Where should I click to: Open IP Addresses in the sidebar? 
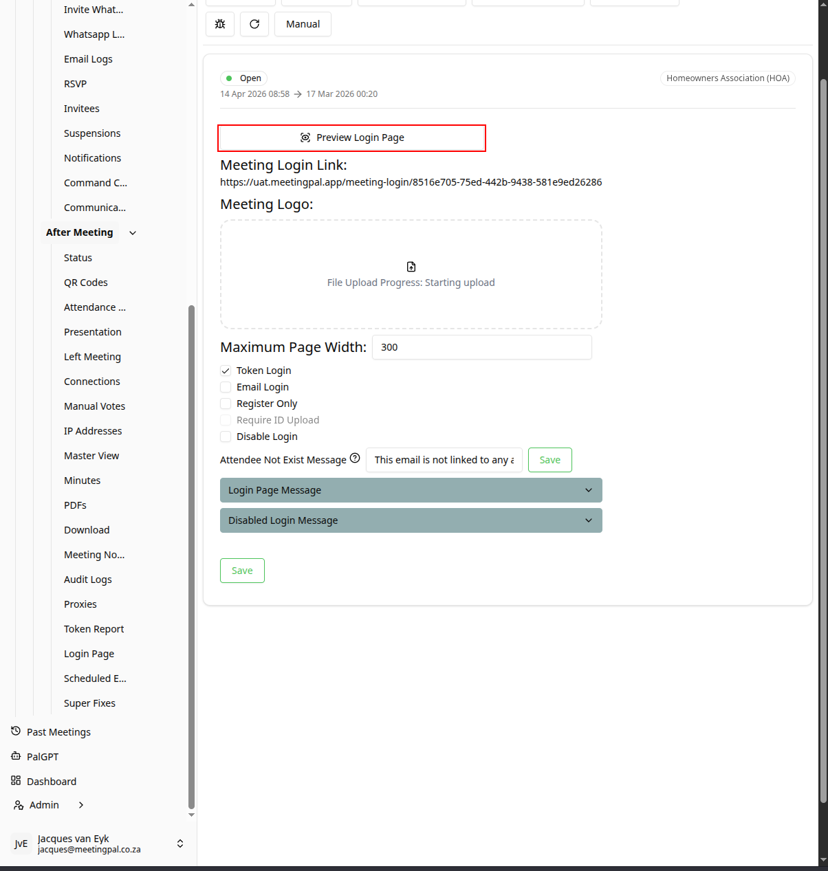pyautogui.click(x=93, y=431)
